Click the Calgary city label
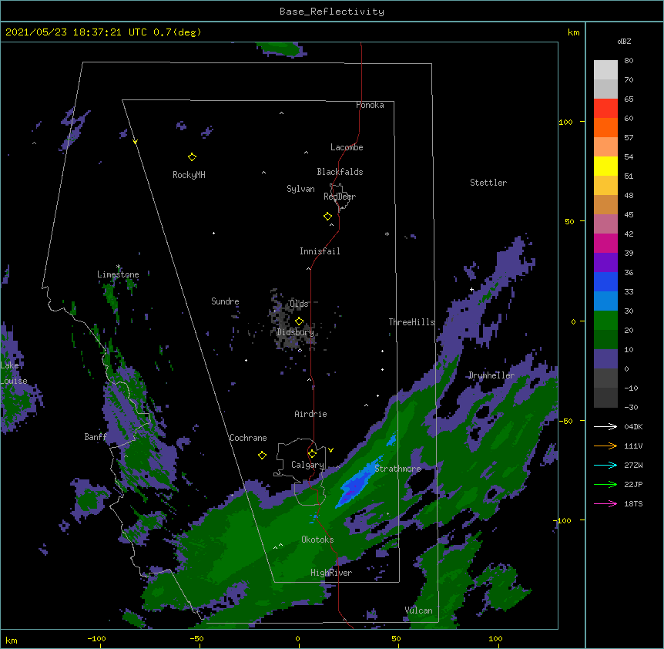Image resolution: width=664 pixels, height=649 pixels. (307, 465)
